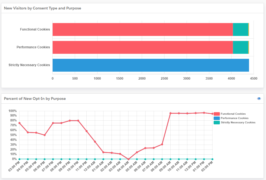Click teal segment of Performance Cookies bar
The width and height of the screenshot is (266, 180).
click(240, 47)
